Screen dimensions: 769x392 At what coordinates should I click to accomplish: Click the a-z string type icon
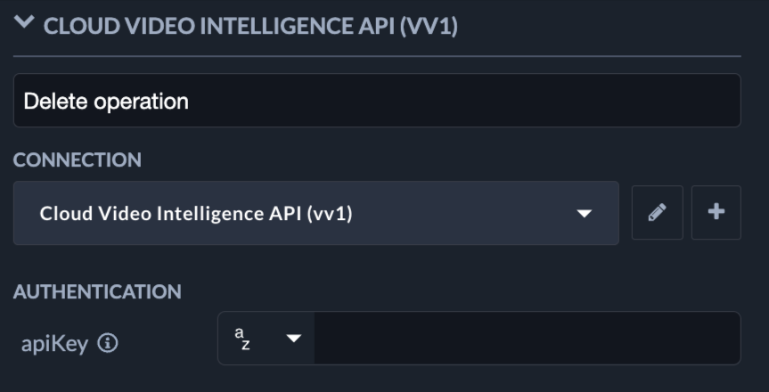coord(242,339)
